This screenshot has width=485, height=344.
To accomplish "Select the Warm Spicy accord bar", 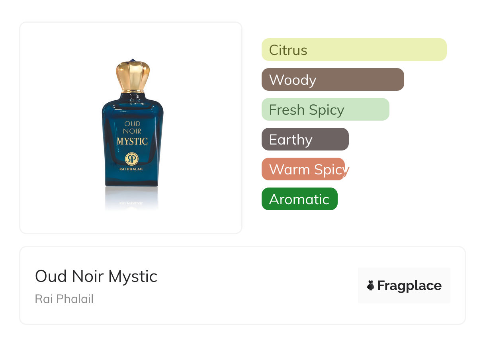I will tap(303, 169).
